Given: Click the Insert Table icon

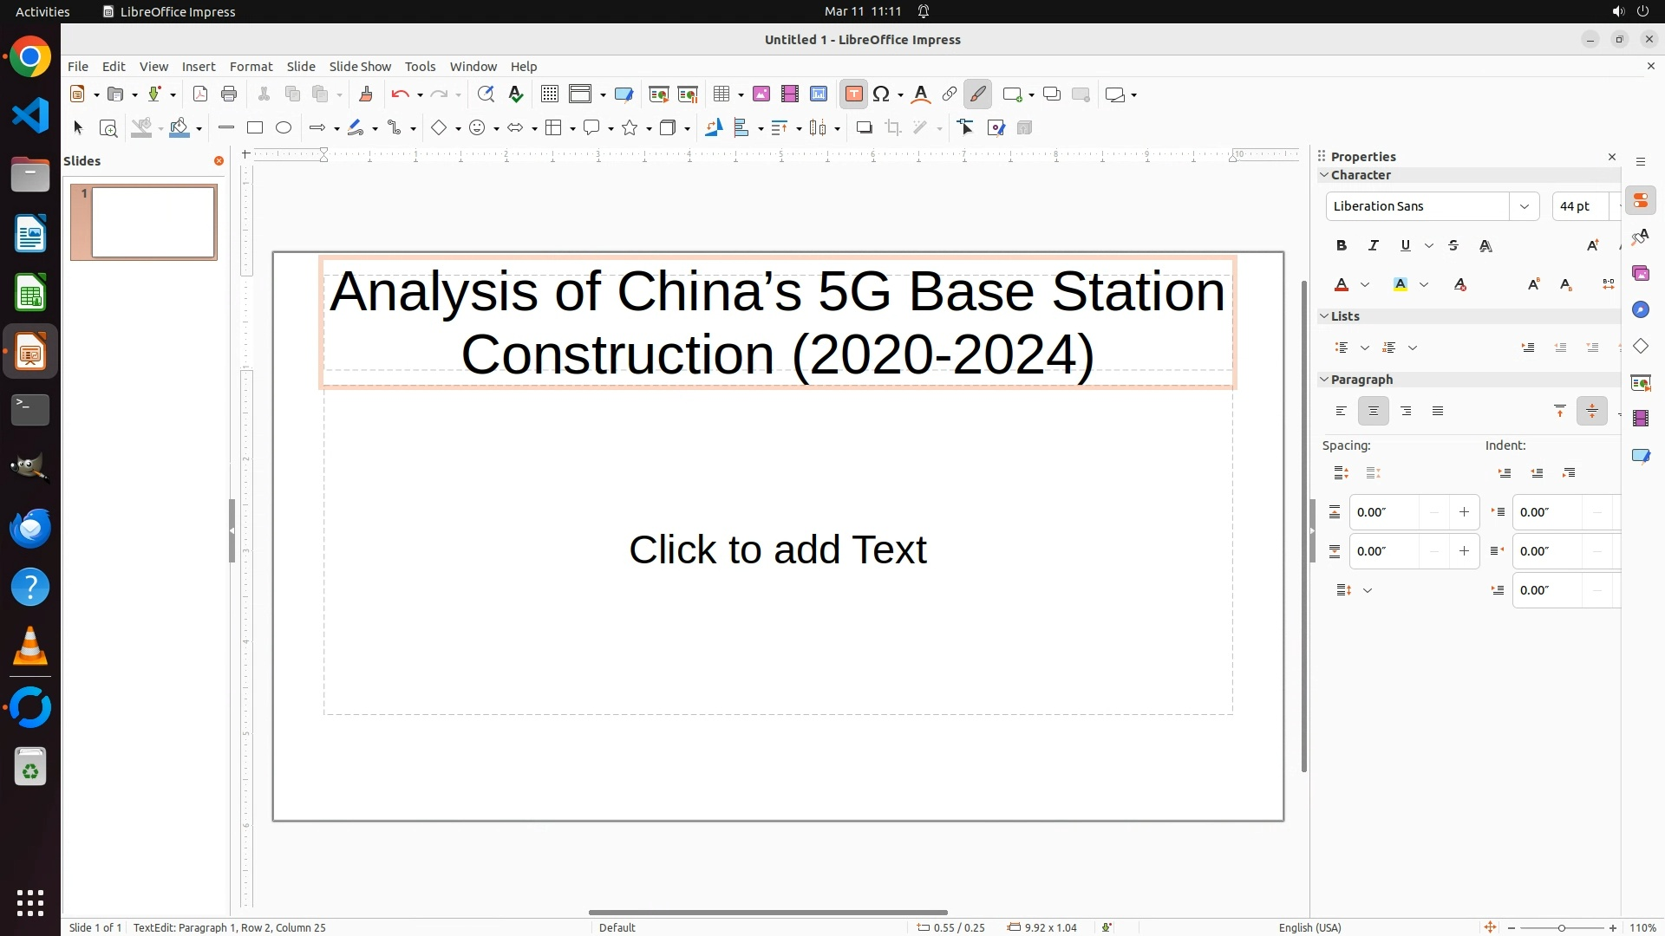Looking at the screenshot, I should click(x=721, y=94).
